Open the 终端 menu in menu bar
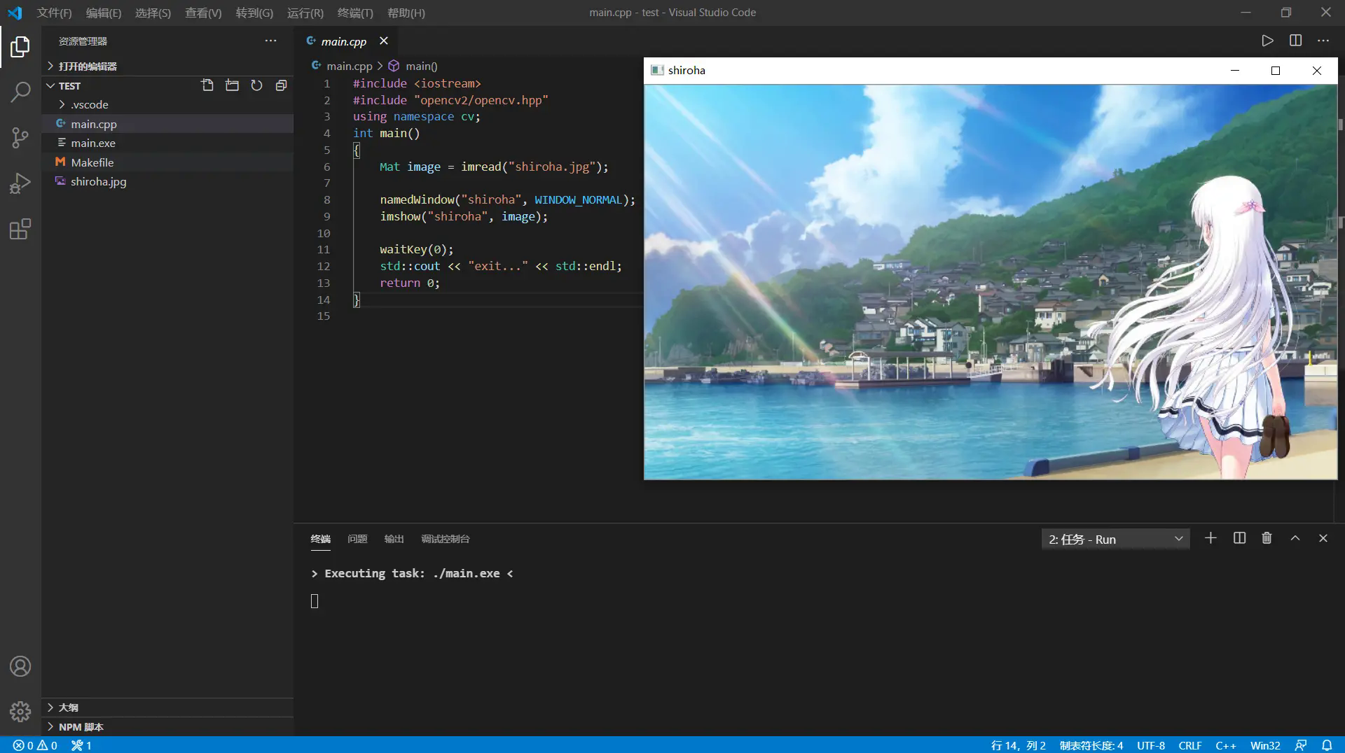This screenshot has width=1345, height=753. (354, 13)
